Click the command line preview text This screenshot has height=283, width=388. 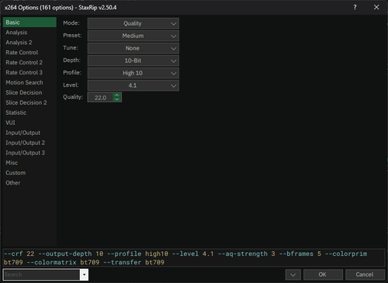click(x=194, y=258)
